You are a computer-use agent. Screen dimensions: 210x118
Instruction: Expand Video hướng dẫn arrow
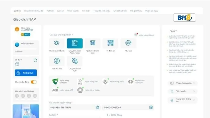pos(194,83)
